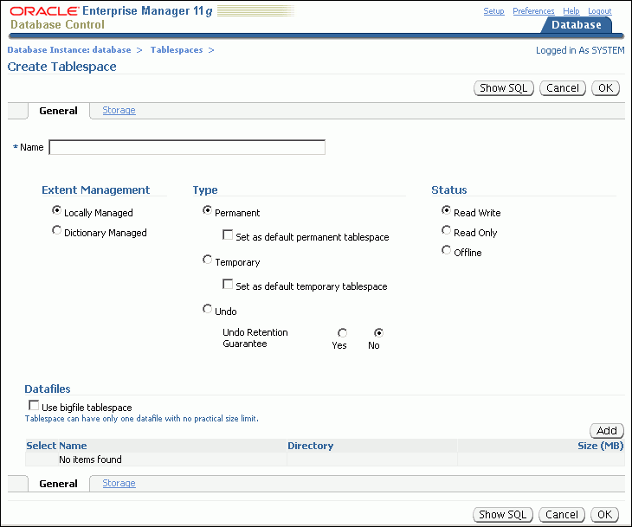Image resolution: width=632 pixels, height=527 pixels.
Task: Enable Set as default permanent tablespace
Action: pos(228,235)
